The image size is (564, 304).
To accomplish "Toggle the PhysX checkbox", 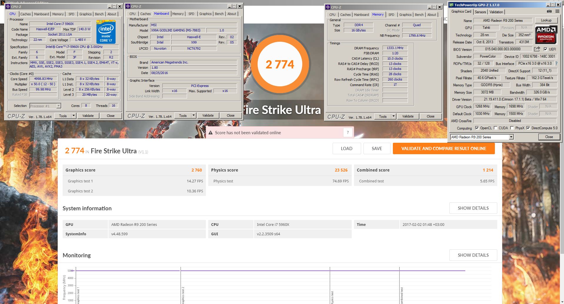I will (512, 128).
